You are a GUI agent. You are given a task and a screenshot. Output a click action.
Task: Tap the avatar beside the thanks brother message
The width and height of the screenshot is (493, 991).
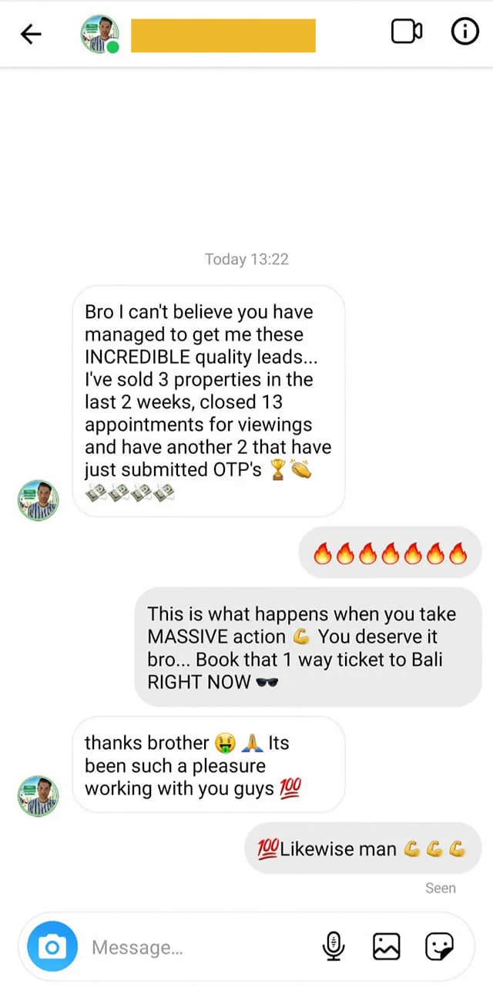(x=39, y=796)
